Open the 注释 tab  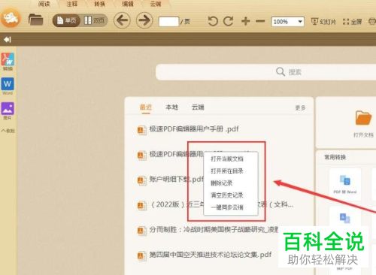point(72,4)
